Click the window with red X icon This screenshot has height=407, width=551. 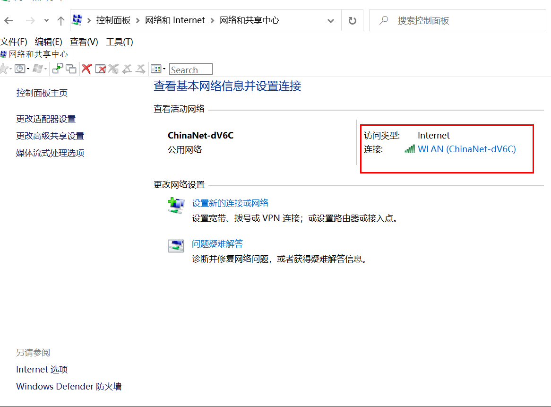click(101, 69)
